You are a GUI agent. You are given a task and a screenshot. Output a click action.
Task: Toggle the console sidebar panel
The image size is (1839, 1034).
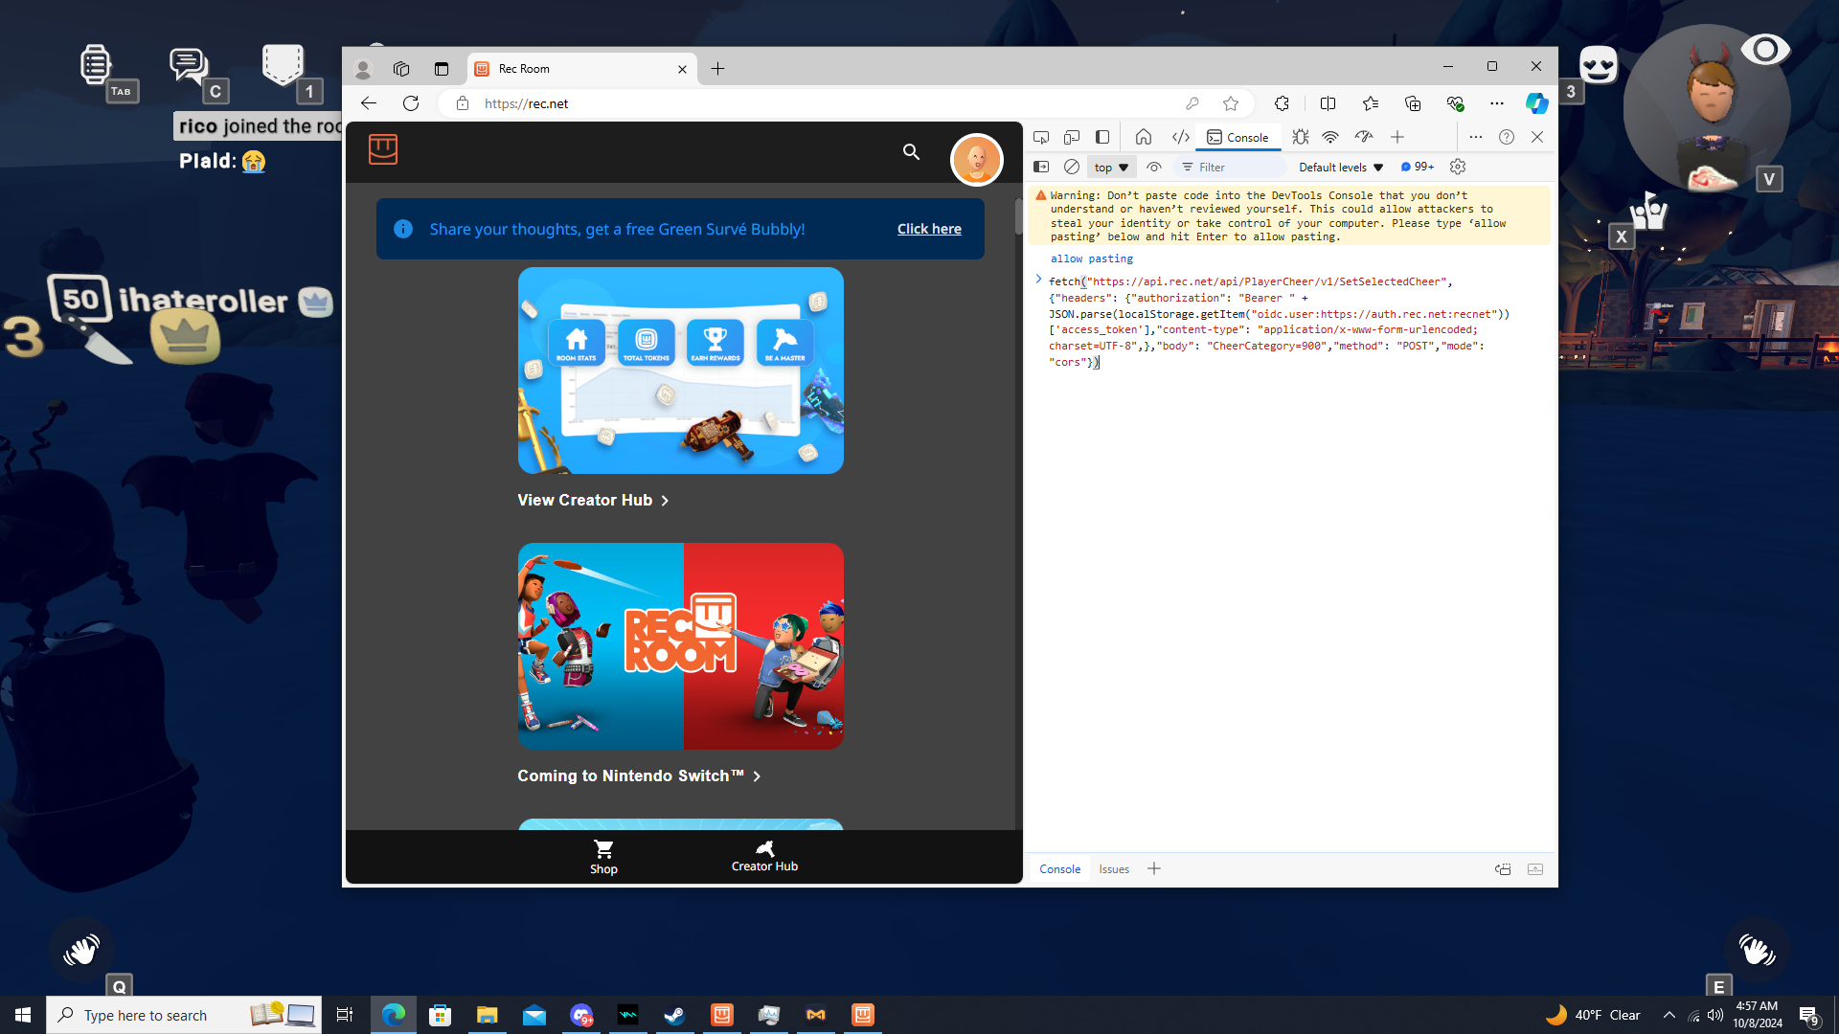point(1041,167)
